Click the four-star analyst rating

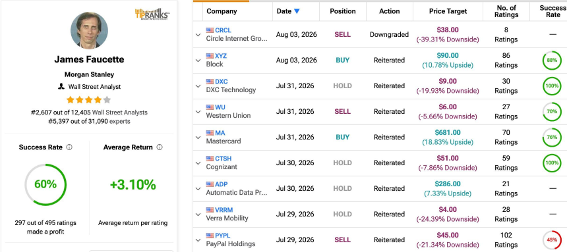[88, 99]
